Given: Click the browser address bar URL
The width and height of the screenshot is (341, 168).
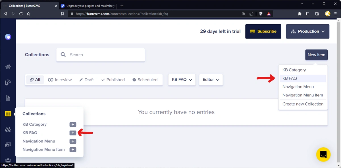Looking at the screenshot, I should coord(122,14).
